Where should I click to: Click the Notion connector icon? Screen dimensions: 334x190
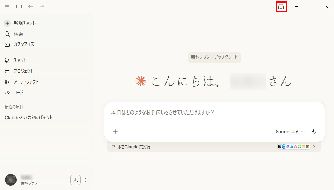pyautogui.click(x=280, y=147)
